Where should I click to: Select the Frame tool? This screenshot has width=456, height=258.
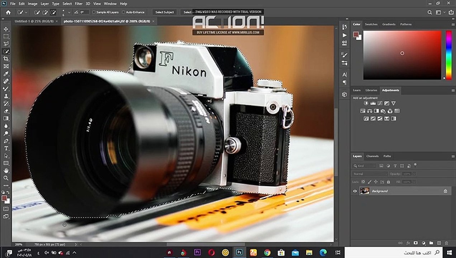click(x=6, y=66)
